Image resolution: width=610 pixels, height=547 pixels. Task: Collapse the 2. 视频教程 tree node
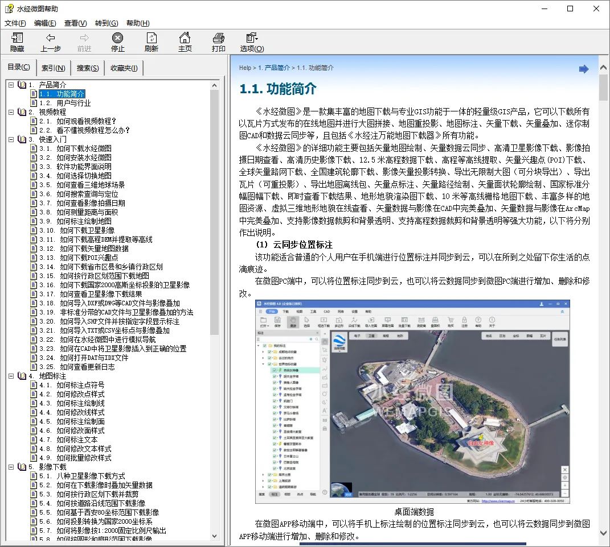[11, 112]
